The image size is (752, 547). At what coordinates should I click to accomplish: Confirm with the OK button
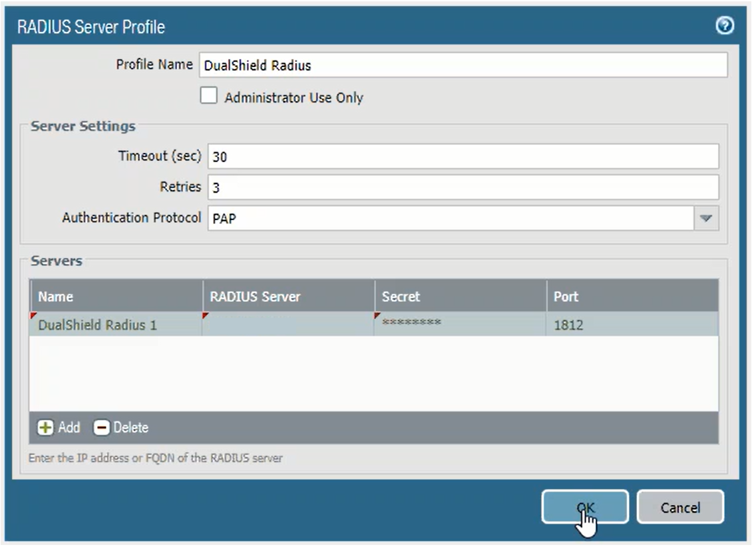[x=584, y=508]
